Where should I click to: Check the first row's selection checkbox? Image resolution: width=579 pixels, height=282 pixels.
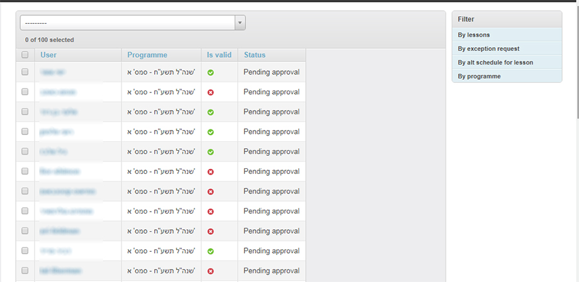tap(25, 72)
